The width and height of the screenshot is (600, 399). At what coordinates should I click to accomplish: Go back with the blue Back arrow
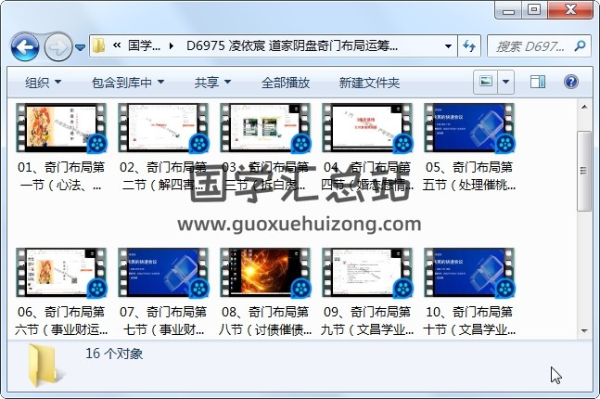pos(25,46)
